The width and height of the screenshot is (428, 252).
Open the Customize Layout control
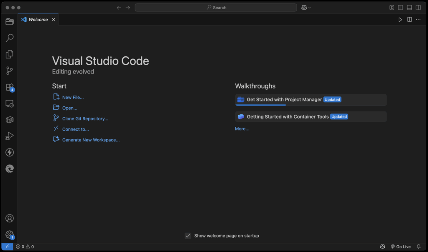pyautogui.click(x=392, y=8)
